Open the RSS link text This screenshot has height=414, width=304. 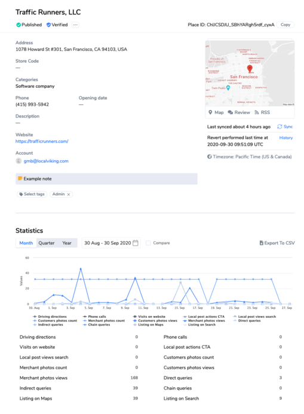pyautogui.click(x=265, y=112)
